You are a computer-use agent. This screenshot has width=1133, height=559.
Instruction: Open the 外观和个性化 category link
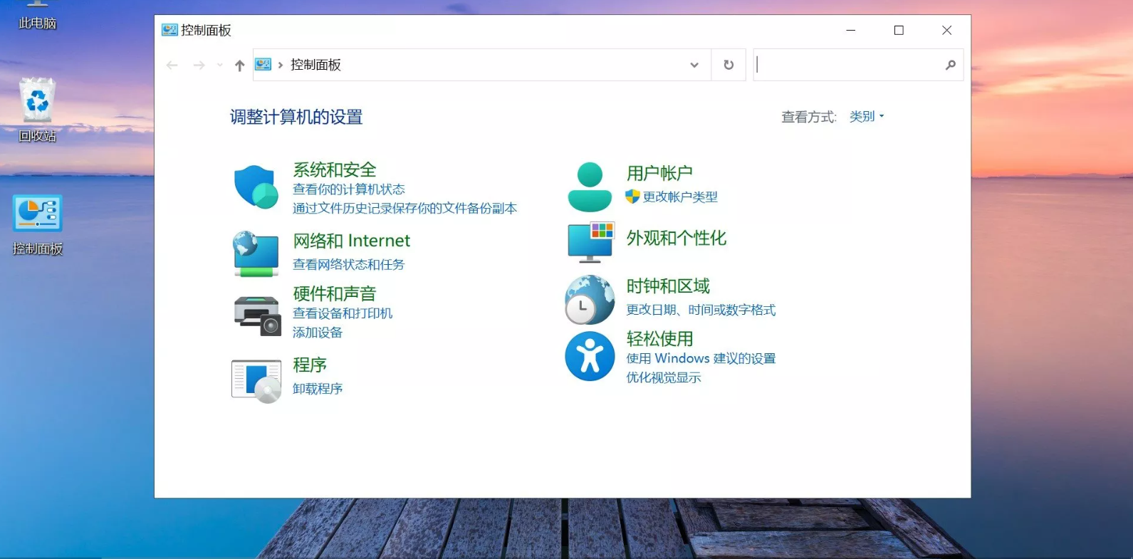[677, 238]
